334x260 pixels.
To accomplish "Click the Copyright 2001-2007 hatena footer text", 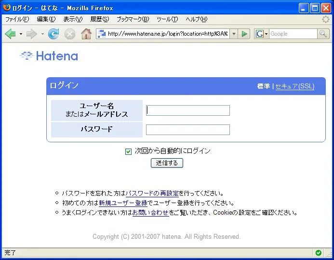I will 167,236.
